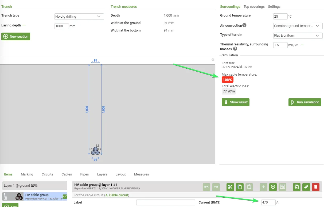Open the Circuits tab
This screenshot has width=324, height=207.
coord(47,174)
